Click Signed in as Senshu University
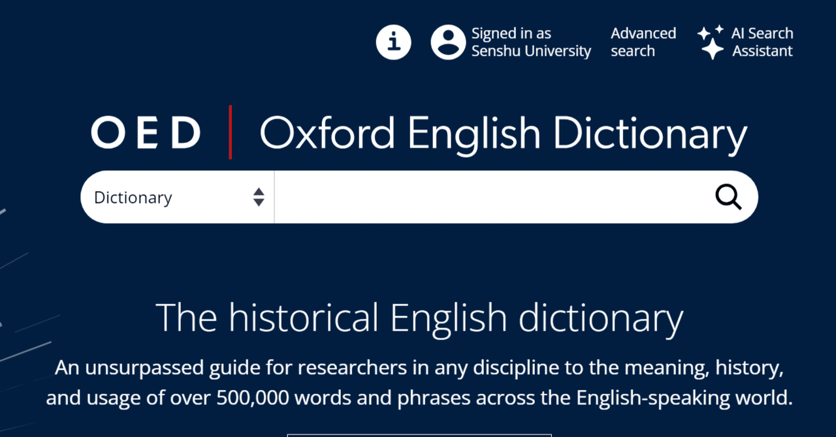836x437 pixels. [x=531, y=42]
